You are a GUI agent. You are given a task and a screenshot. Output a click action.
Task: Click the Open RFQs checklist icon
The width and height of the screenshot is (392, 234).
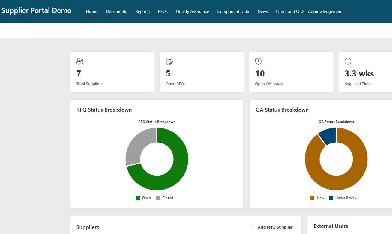[169, 61]
